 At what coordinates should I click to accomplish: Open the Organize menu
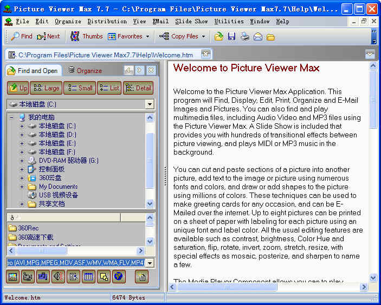(68, 22)
